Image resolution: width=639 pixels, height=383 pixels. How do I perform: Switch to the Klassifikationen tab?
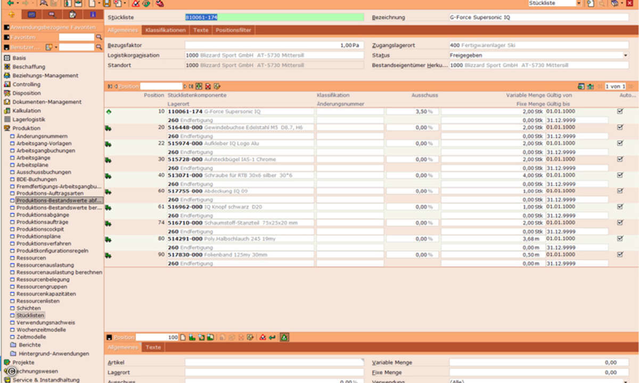tap(166, 30)
